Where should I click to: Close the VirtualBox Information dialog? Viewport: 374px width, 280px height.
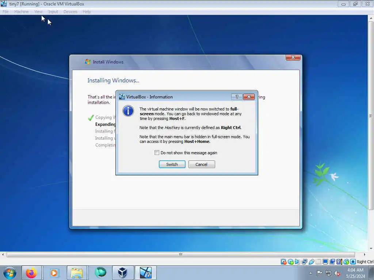249,97
